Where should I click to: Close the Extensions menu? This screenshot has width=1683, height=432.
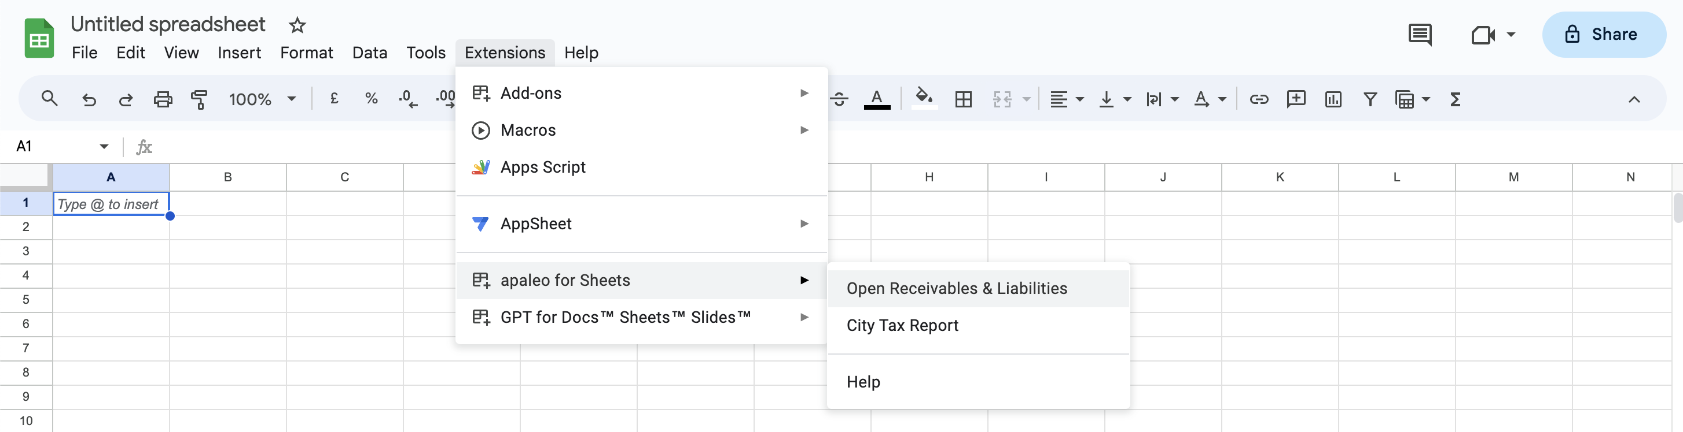tap(504, 52)
